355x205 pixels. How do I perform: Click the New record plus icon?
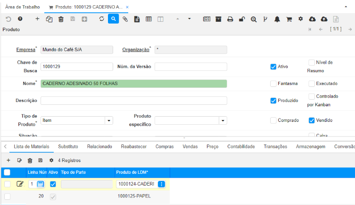pos(37,19)
